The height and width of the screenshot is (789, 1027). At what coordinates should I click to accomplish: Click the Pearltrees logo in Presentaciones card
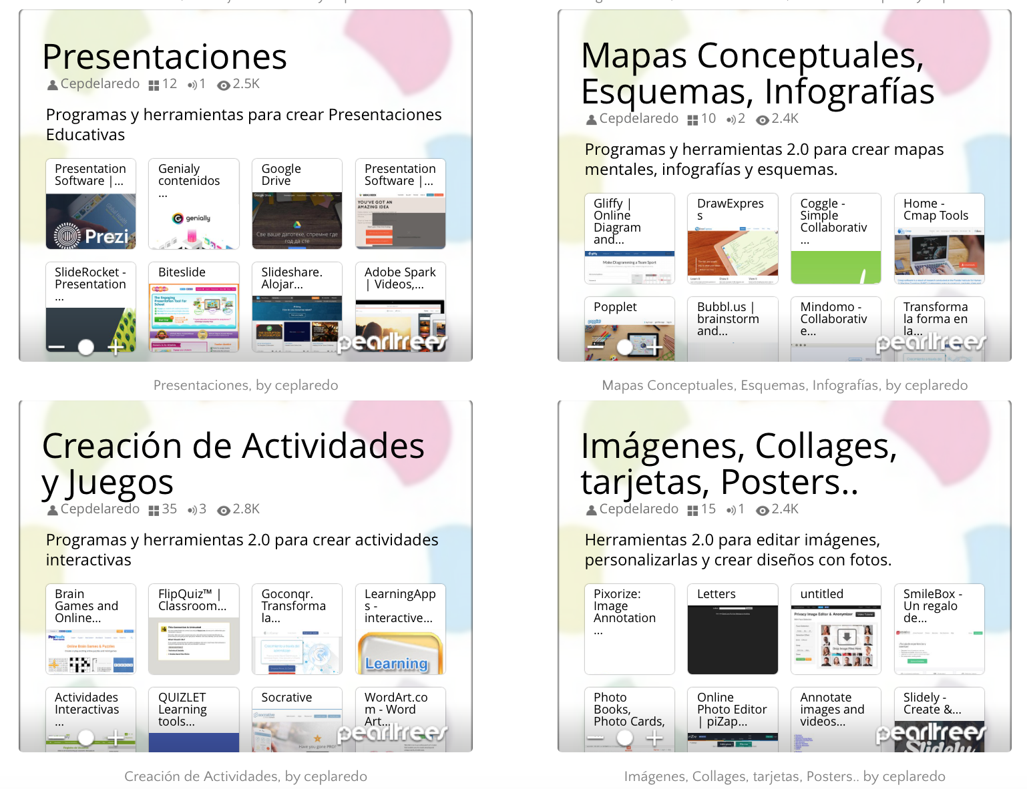pos(392,342)
